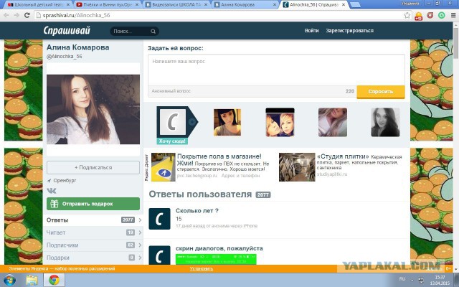
Task: Open the Windows Start button
Action: pyautogui.click(x=9, y=281)
